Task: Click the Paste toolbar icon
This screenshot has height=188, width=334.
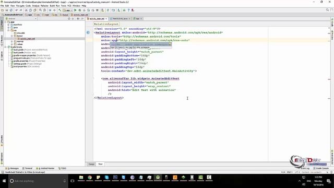Action: 35,10
